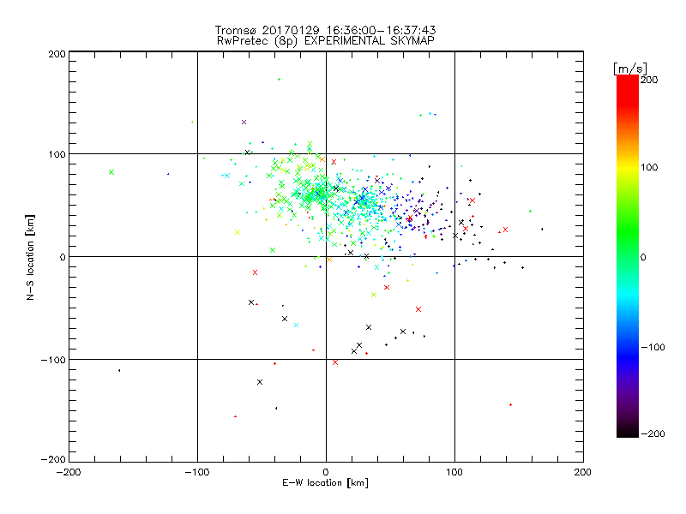This screenshot has height=514, width=686.
Task: Click the x-axis tick label '-100'
Action: point(197,472)
